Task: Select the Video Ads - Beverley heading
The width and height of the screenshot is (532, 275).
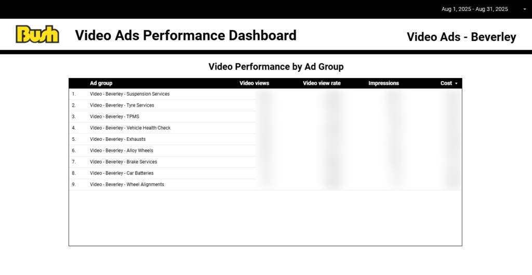Action: [461, 37]
